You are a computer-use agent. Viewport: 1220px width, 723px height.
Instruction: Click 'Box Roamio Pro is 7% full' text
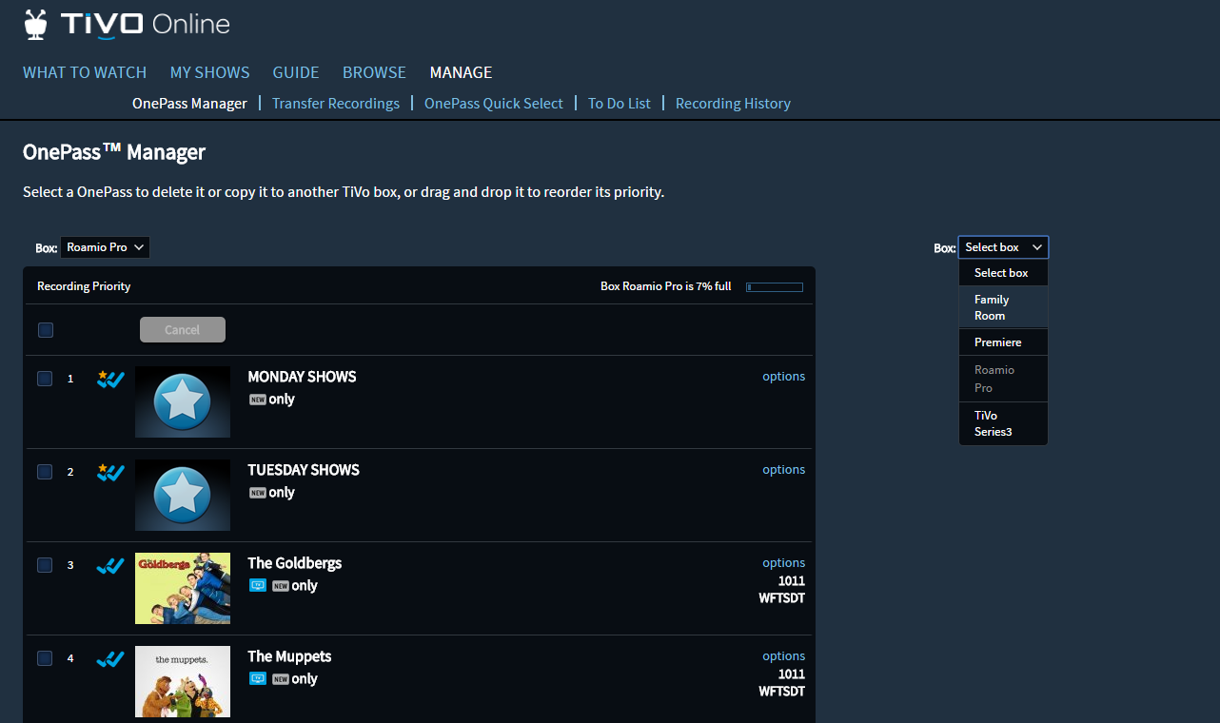coord(666,286)
